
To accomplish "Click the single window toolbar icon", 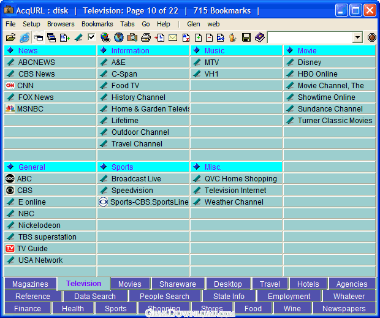I will coord(38,37).
